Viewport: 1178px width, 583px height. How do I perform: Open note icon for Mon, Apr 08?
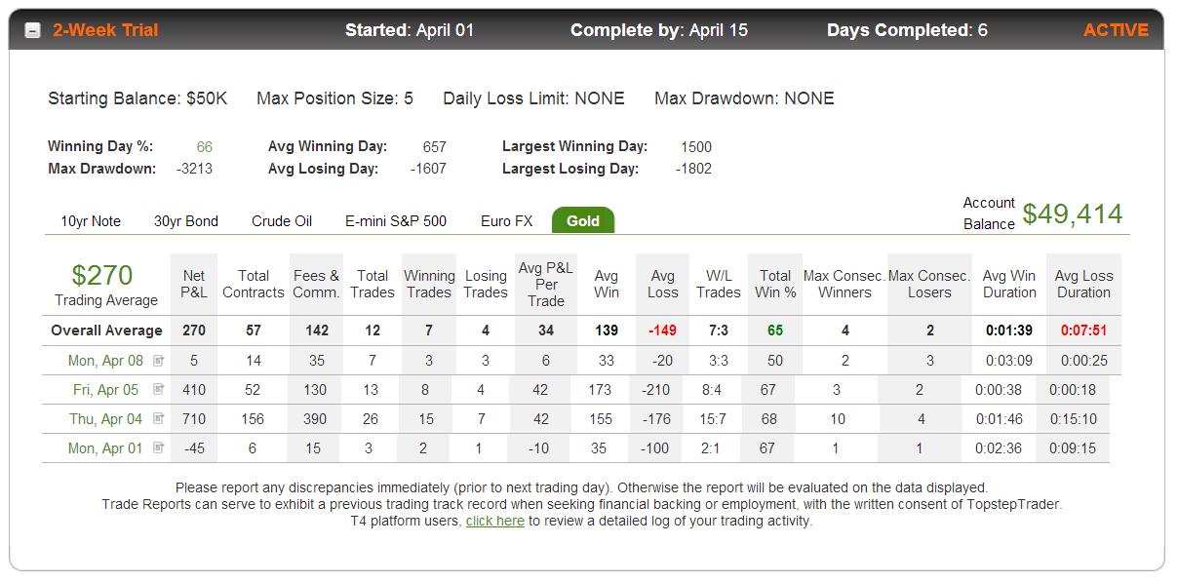pos(159,361)
